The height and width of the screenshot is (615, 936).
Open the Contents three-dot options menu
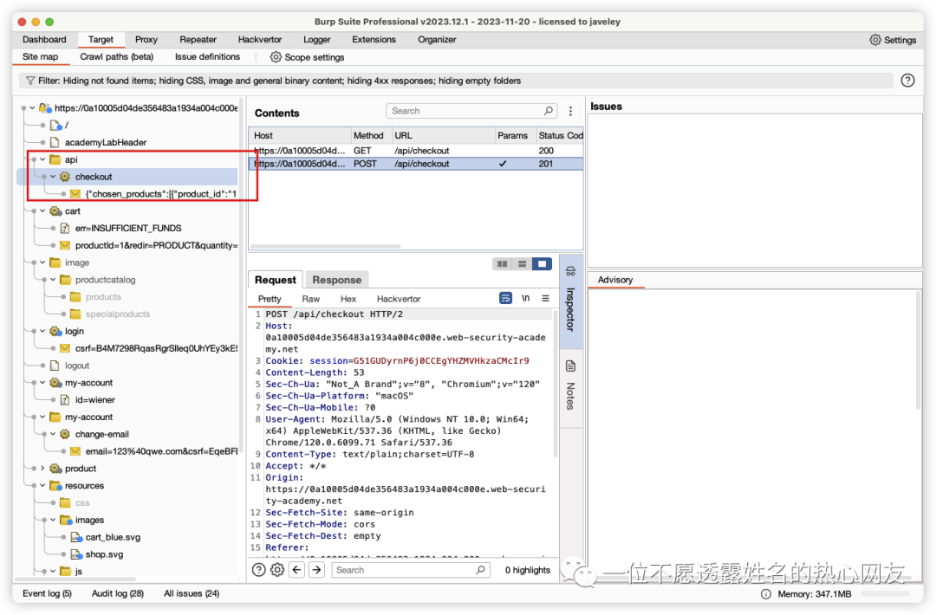tap(570, 112)
